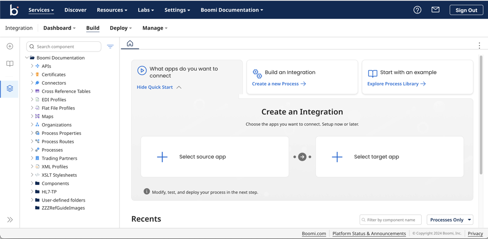This screenshot has height=239, width=488.
Task: Click the Integration label
Action: (x=19, y=28)
